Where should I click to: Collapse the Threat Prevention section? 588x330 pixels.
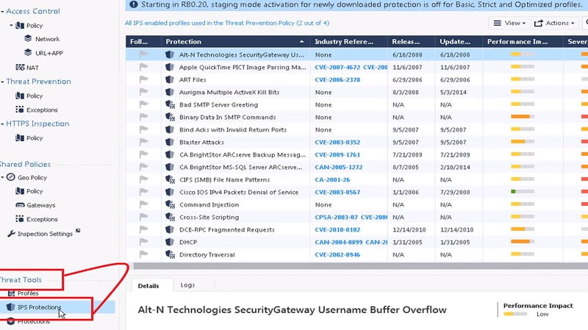[x=3, y=82]
